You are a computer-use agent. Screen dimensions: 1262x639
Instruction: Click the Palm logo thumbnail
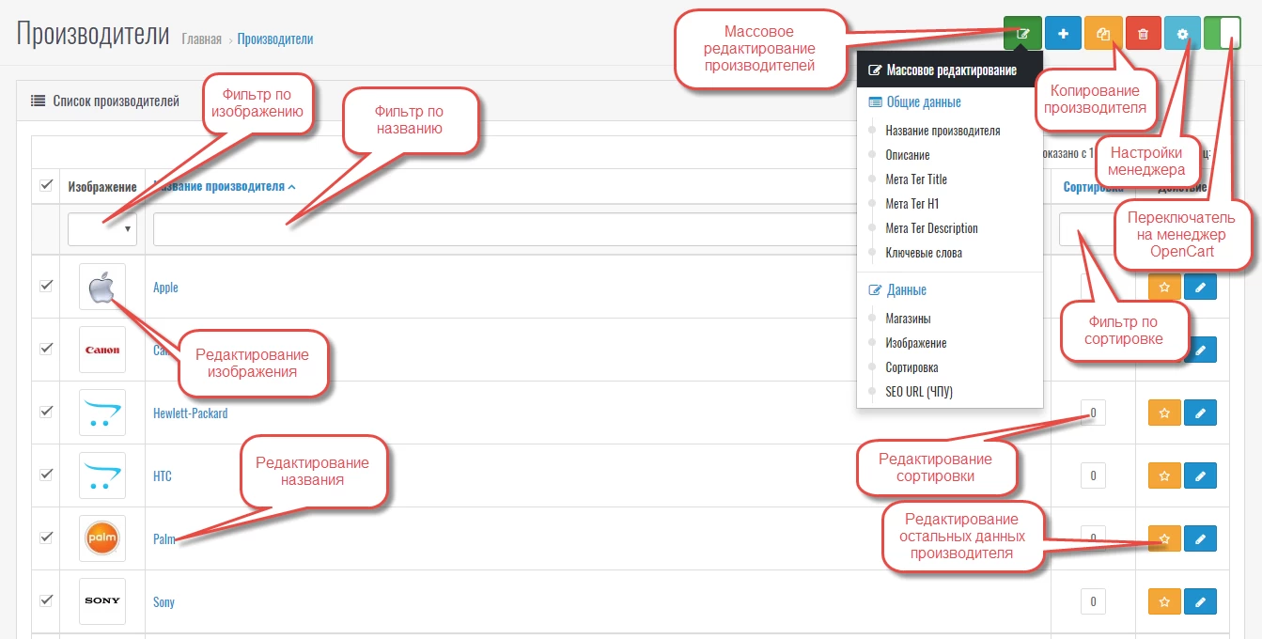tap(102, 538)
